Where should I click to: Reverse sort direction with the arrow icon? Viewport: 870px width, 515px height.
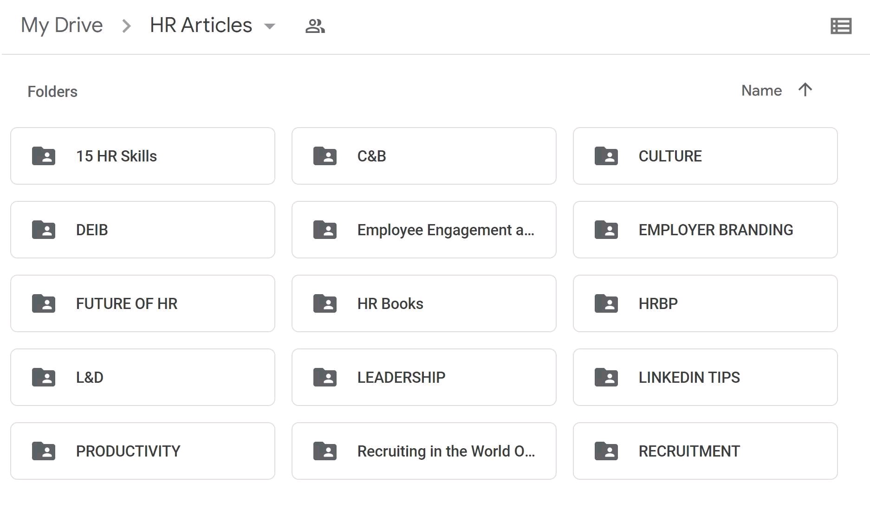(x=805, y=90)
